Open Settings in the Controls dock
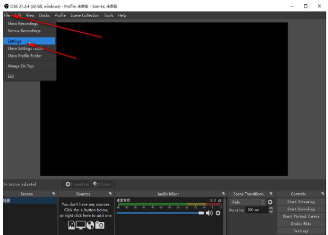The image size is (328, 235). coord(301,231)
